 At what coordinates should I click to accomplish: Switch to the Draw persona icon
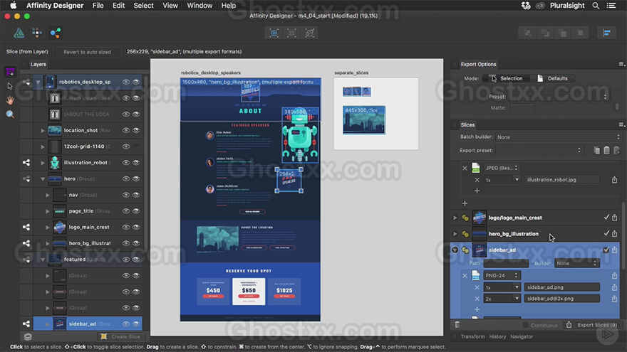point(19,33)
